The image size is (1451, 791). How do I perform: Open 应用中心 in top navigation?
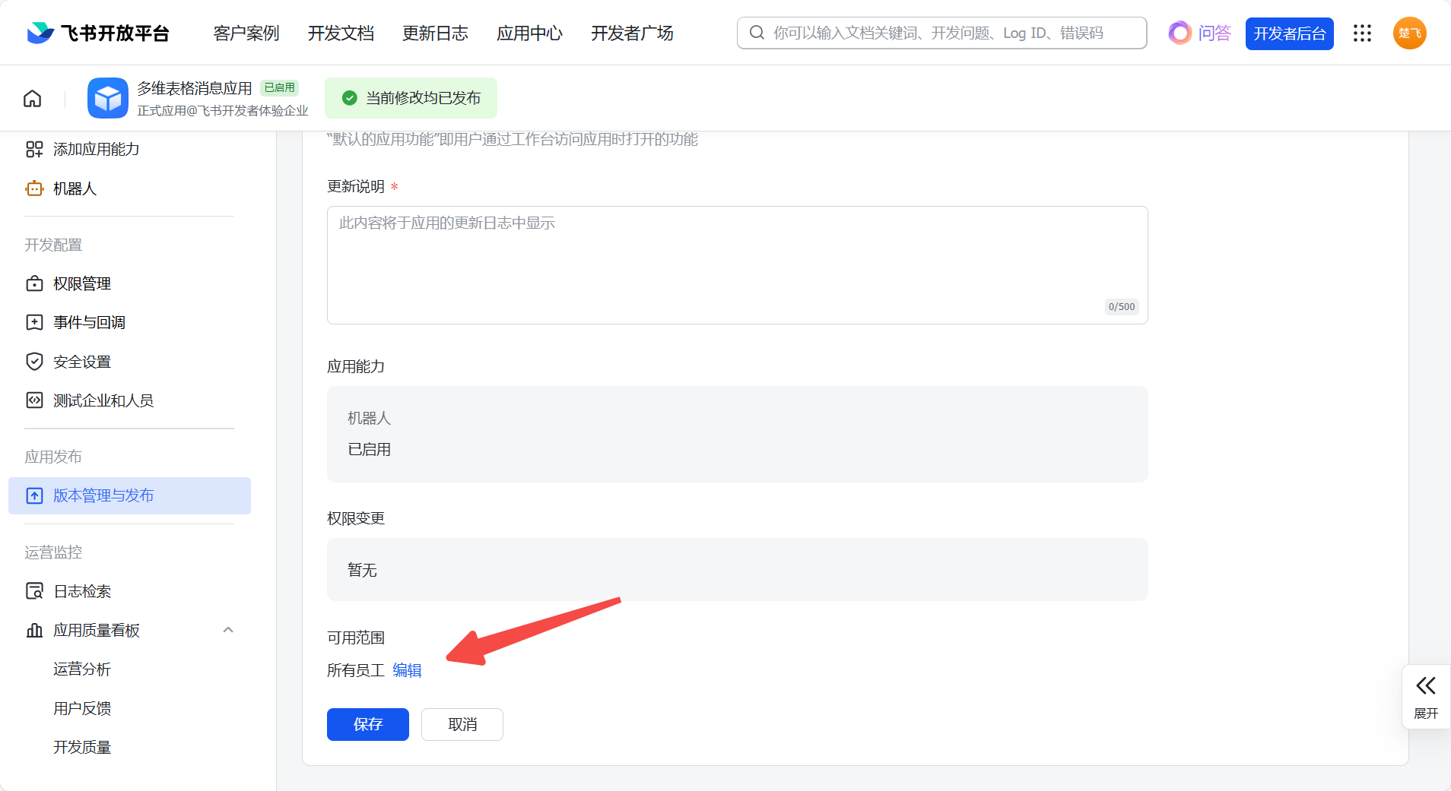(529, 33)
